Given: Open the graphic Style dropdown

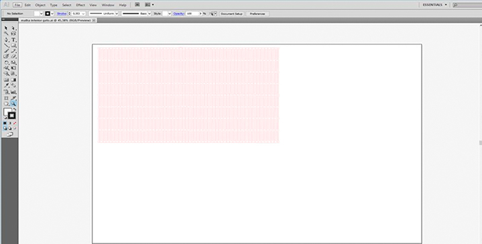Looking at the screenshot, I should tap(170, 14).
